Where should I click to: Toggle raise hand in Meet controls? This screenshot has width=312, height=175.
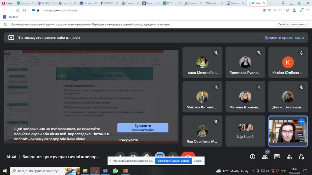147,155
